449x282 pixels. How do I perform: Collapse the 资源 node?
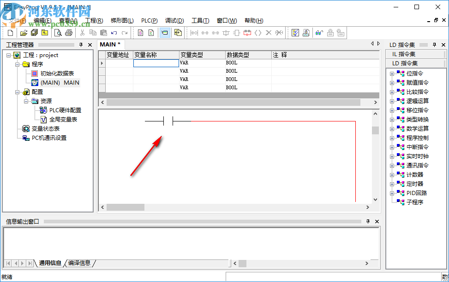(26, 101)
